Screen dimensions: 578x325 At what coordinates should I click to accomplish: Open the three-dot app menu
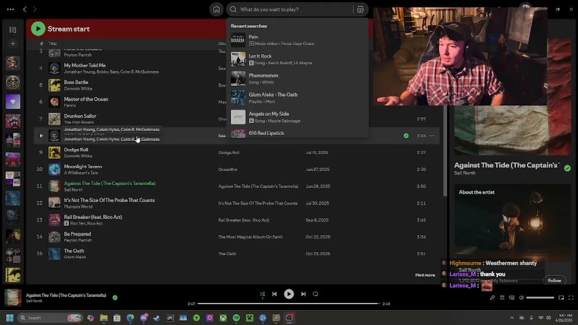10,9
